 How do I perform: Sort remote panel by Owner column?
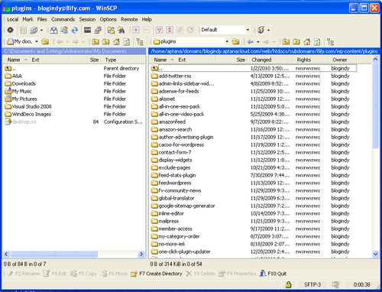pyautogui.click(x=342, y=60)
